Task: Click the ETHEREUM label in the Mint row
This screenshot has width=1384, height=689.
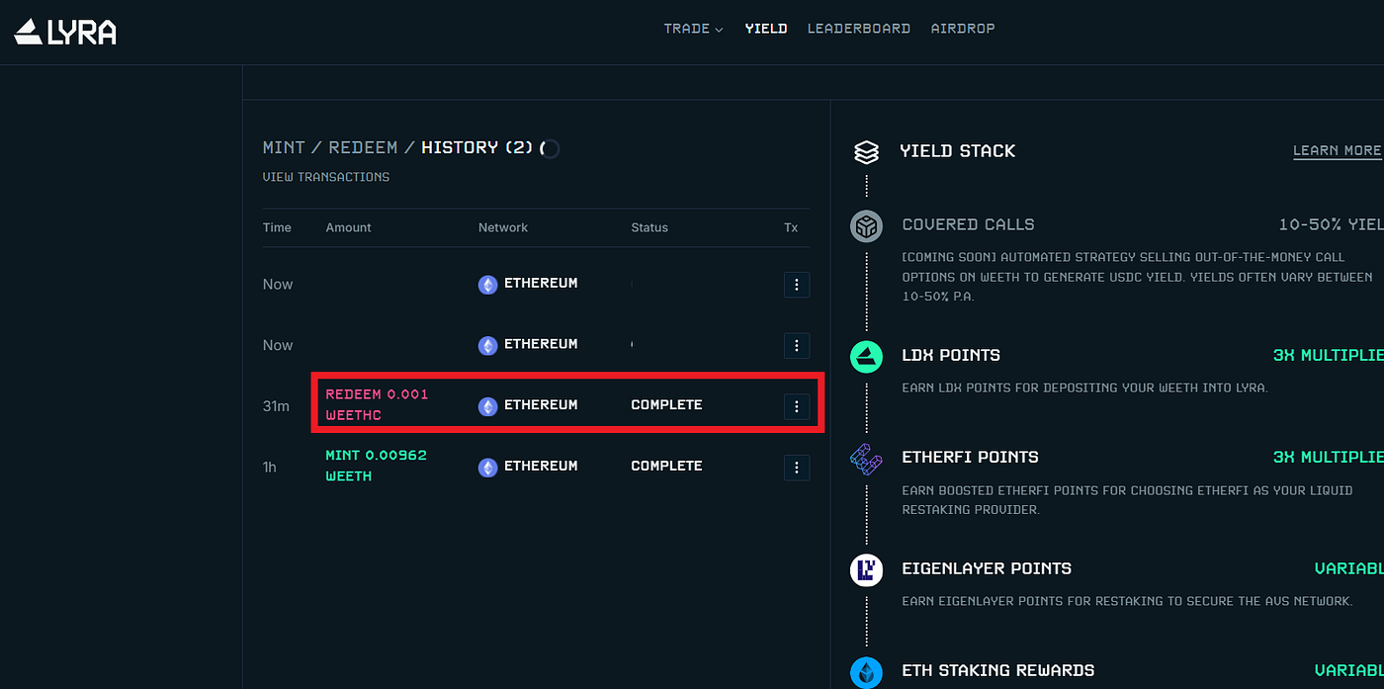Action: (x=541, y=467)
